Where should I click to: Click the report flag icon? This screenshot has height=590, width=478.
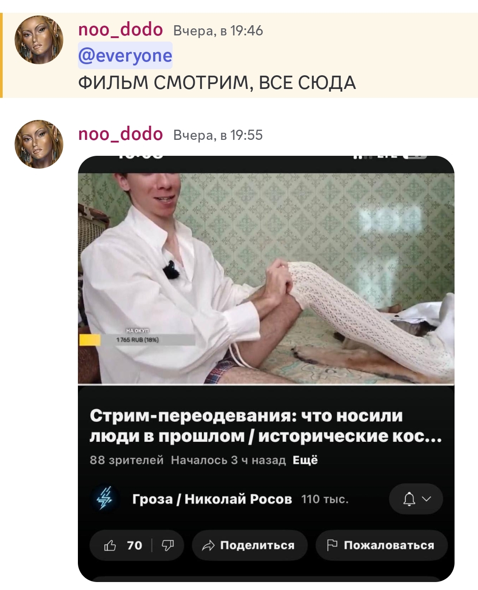(332, 545)
